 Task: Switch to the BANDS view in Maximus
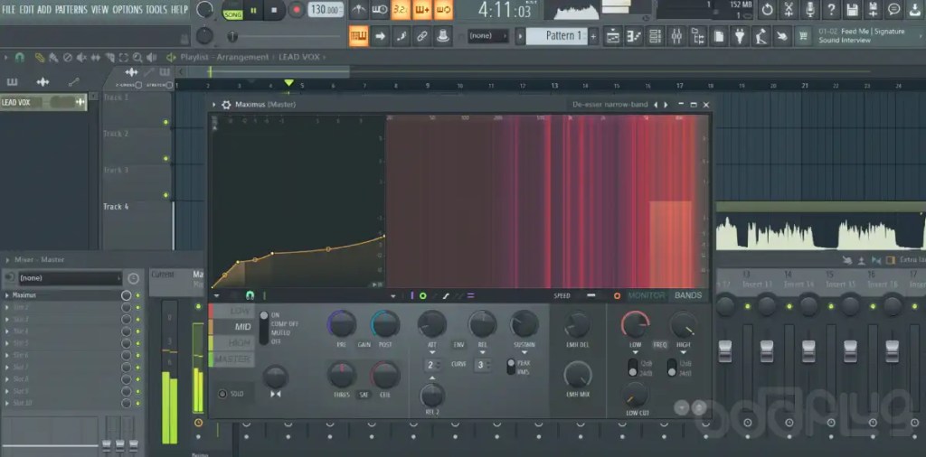tap(688, 295)
